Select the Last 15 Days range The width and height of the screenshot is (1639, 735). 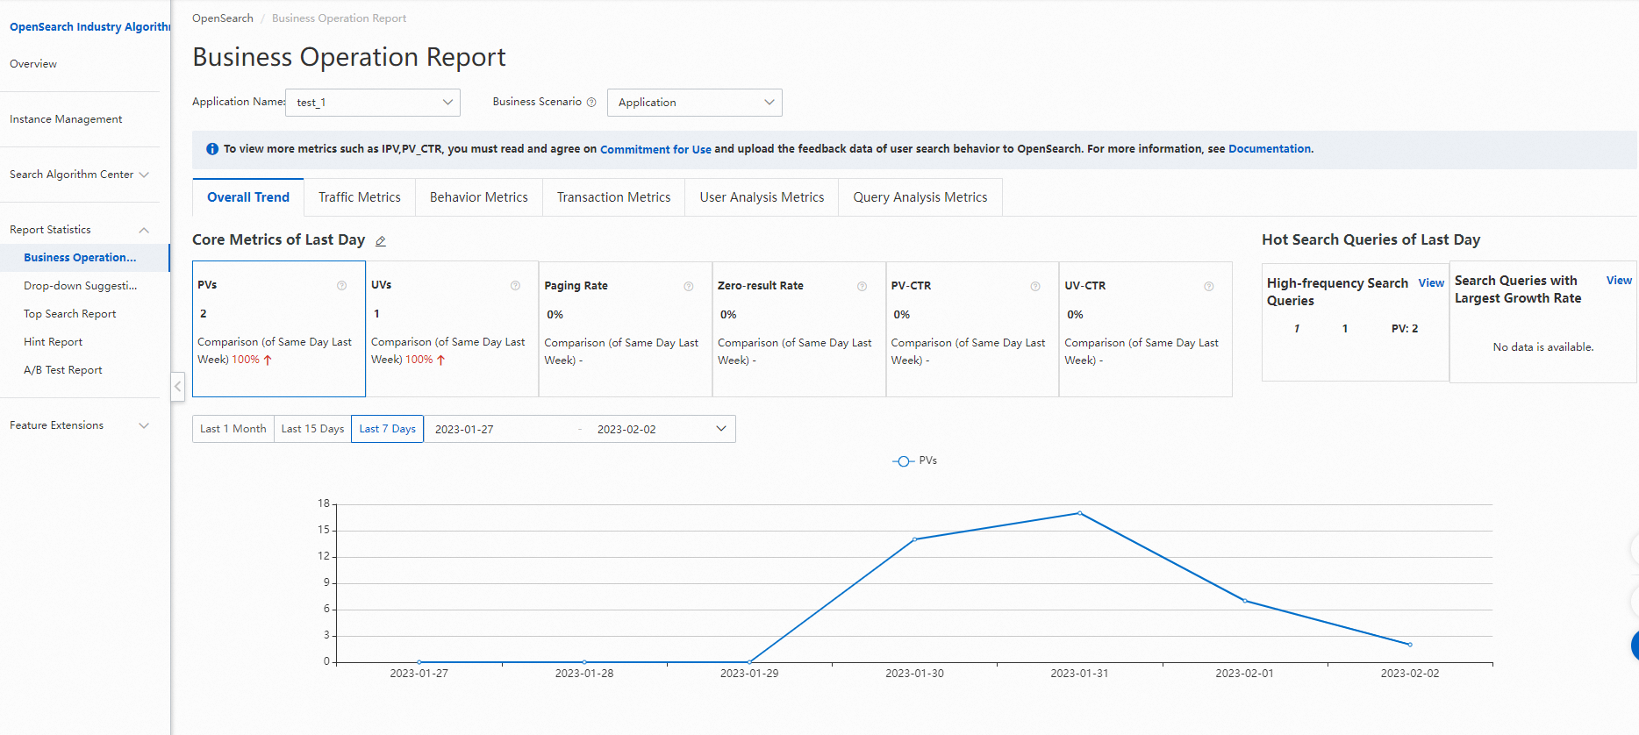pyautogui.click(x=312, y=429)
